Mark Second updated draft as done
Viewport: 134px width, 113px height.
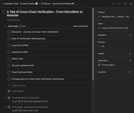9,65
